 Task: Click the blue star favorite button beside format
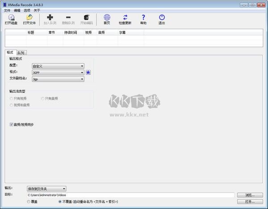click(x=88, y=73)
